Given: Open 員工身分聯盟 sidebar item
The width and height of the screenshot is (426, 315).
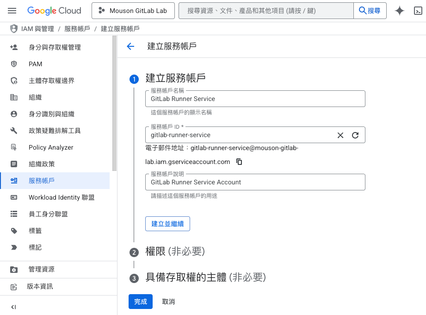Looking at the screenshot, I should [x=55, y=214].
